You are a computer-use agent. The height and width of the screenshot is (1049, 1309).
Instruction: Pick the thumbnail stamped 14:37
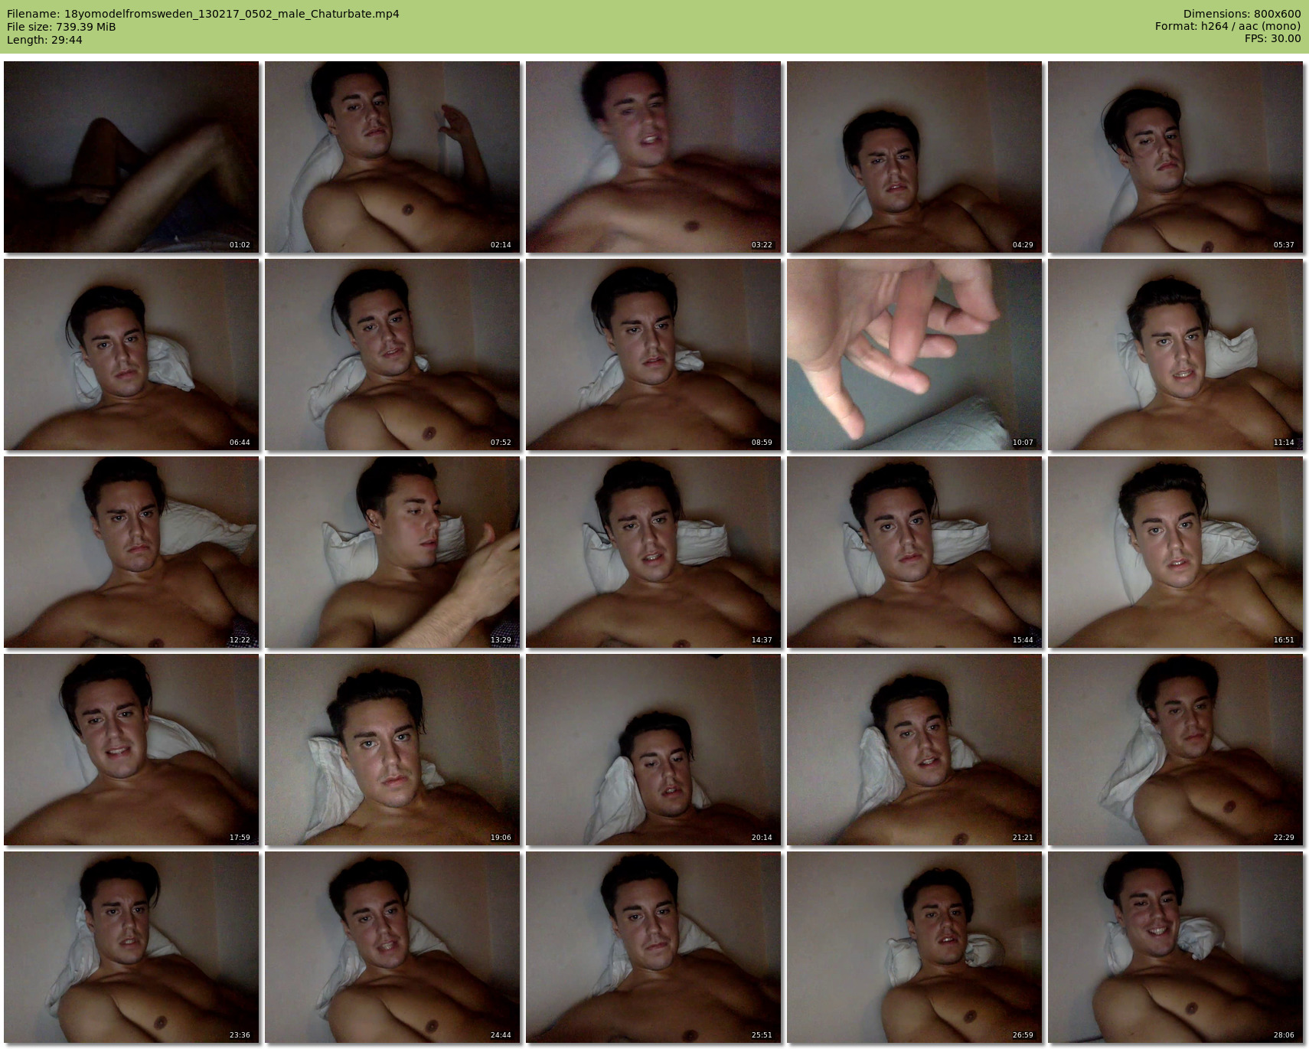coord(653,552)
